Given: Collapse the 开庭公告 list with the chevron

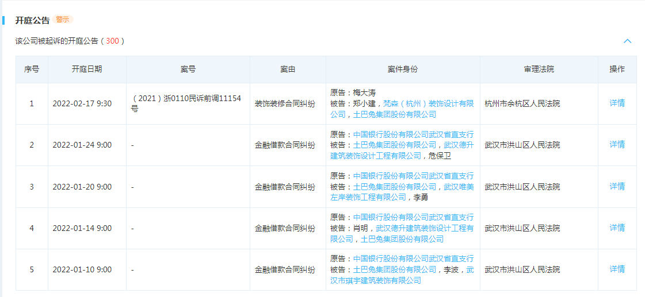Looking at the screenshot, I should click(627, 41).
